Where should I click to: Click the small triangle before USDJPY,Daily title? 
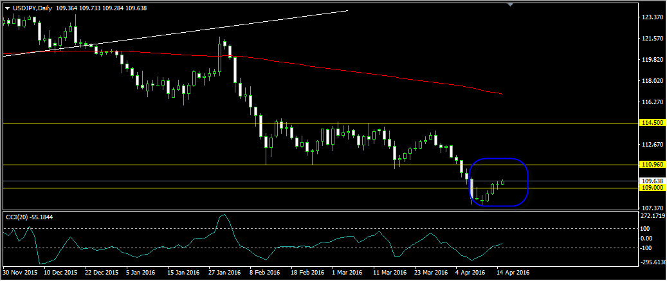click(x=6, y=8)
